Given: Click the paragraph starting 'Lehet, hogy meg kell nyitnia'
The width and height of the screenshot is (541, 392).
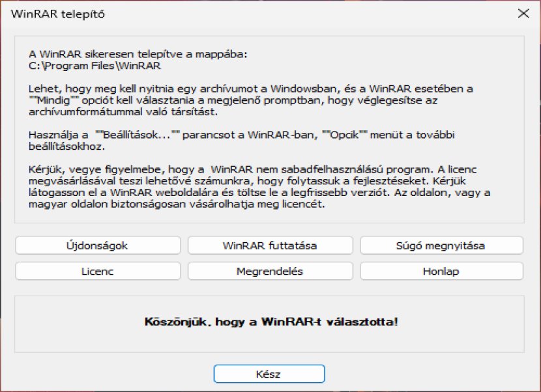Looking at the screenshot, I should point(251,100).
